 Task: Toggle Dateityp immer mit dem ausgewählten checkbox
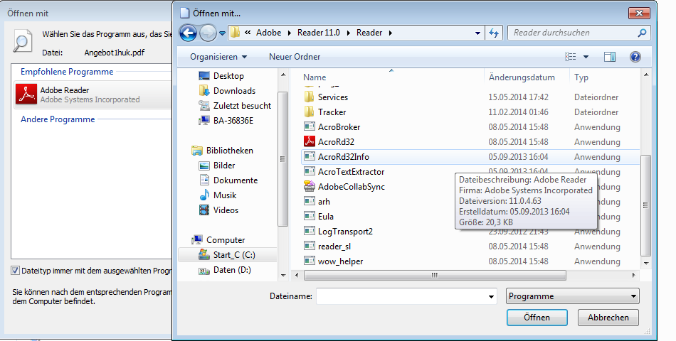(x=15, y=271)
